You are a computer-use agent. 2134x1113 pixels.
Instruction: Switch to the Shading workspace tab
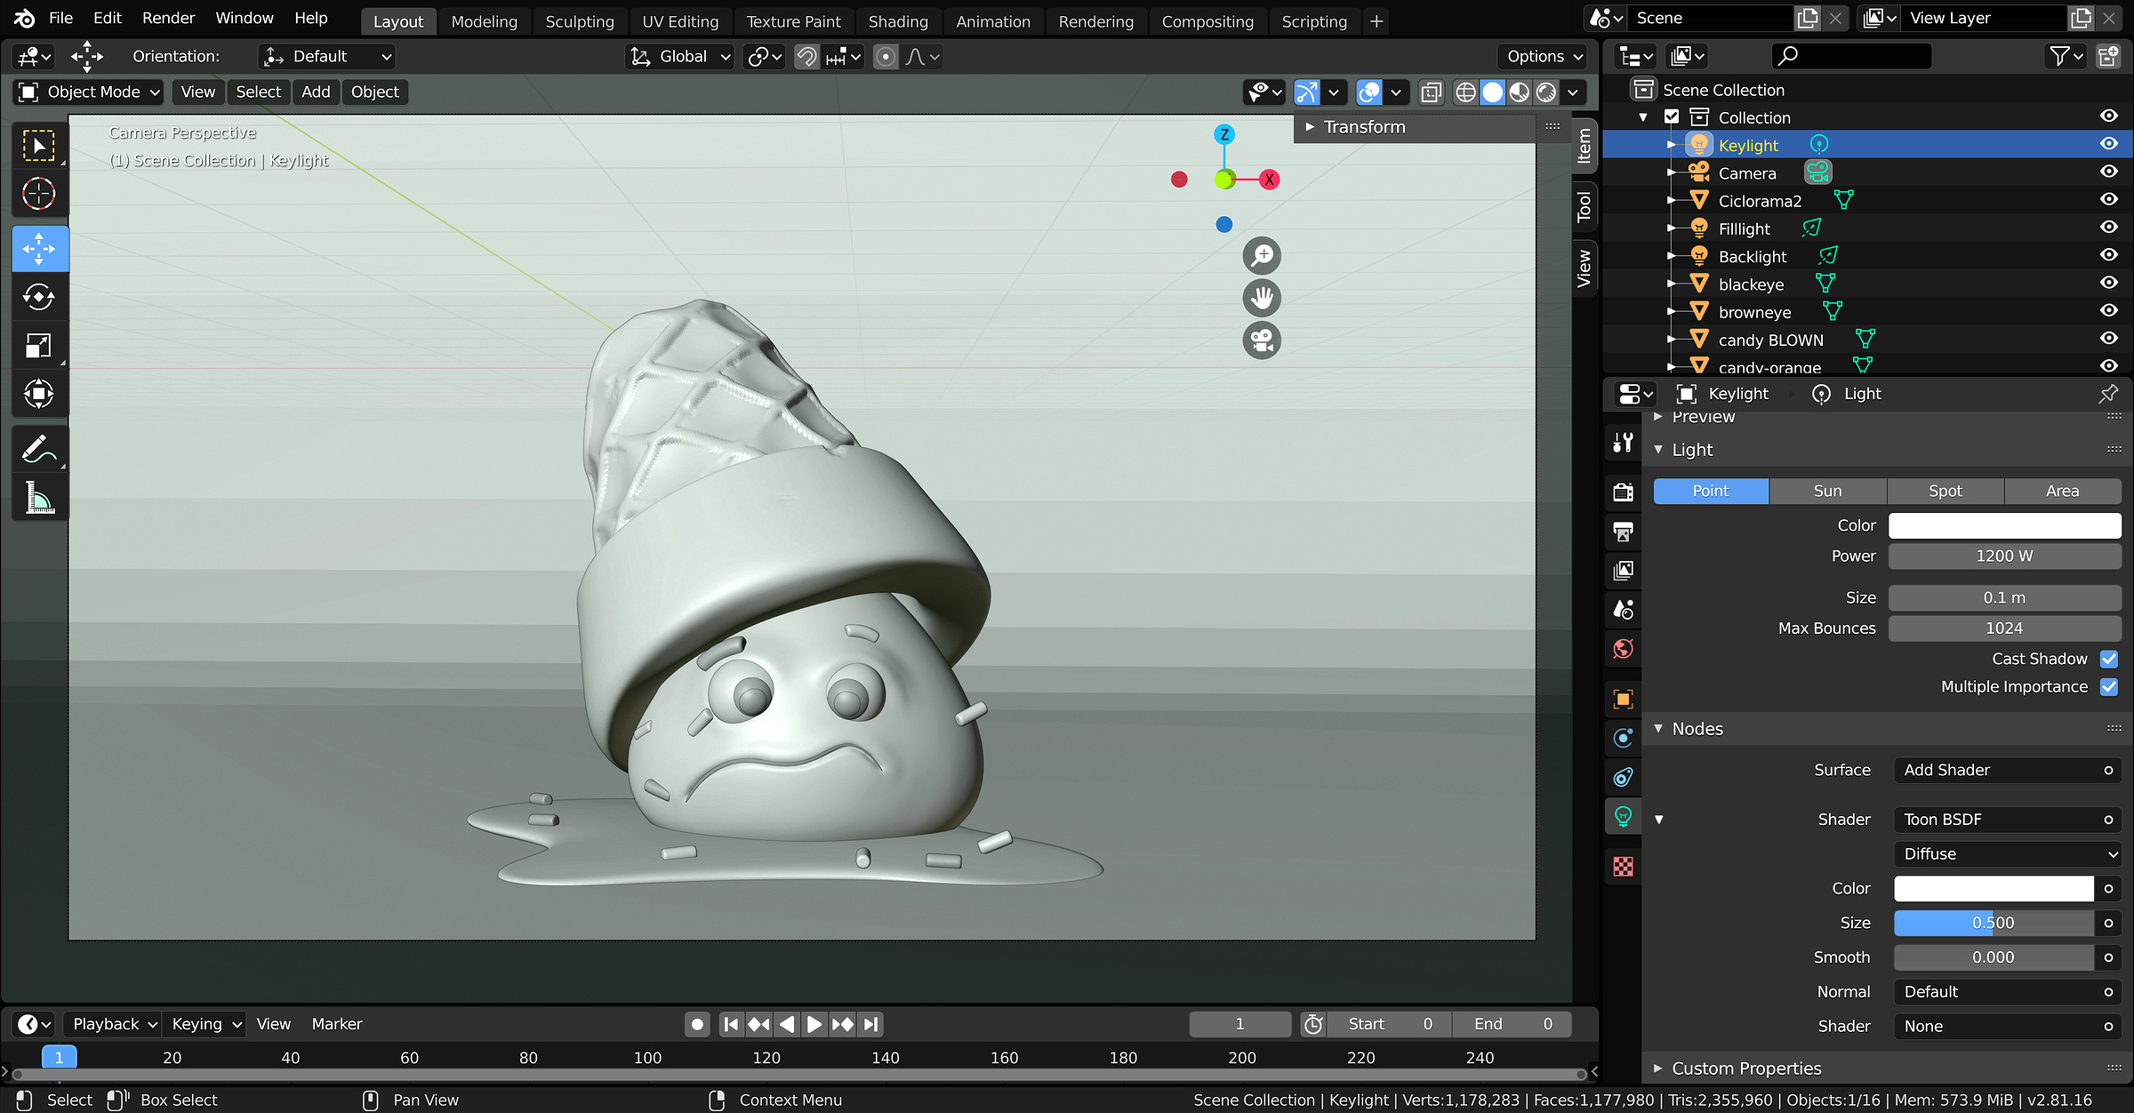tap(897, 21)
